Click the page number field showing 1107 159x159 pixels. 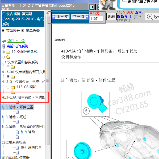97,19
